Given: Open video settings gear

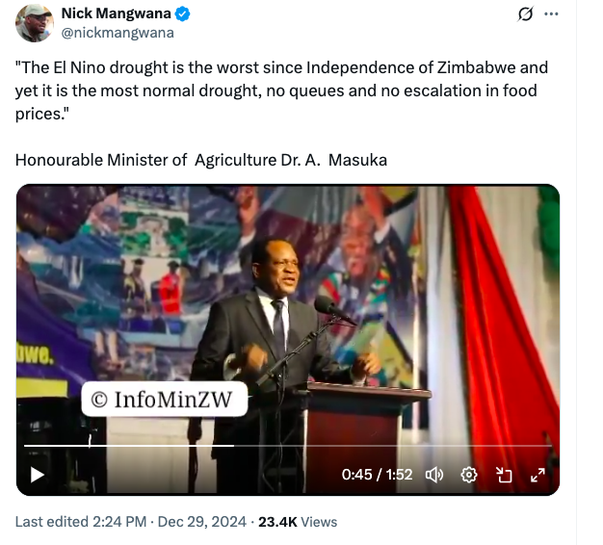Looking at the screenshot, I should 469,474.
